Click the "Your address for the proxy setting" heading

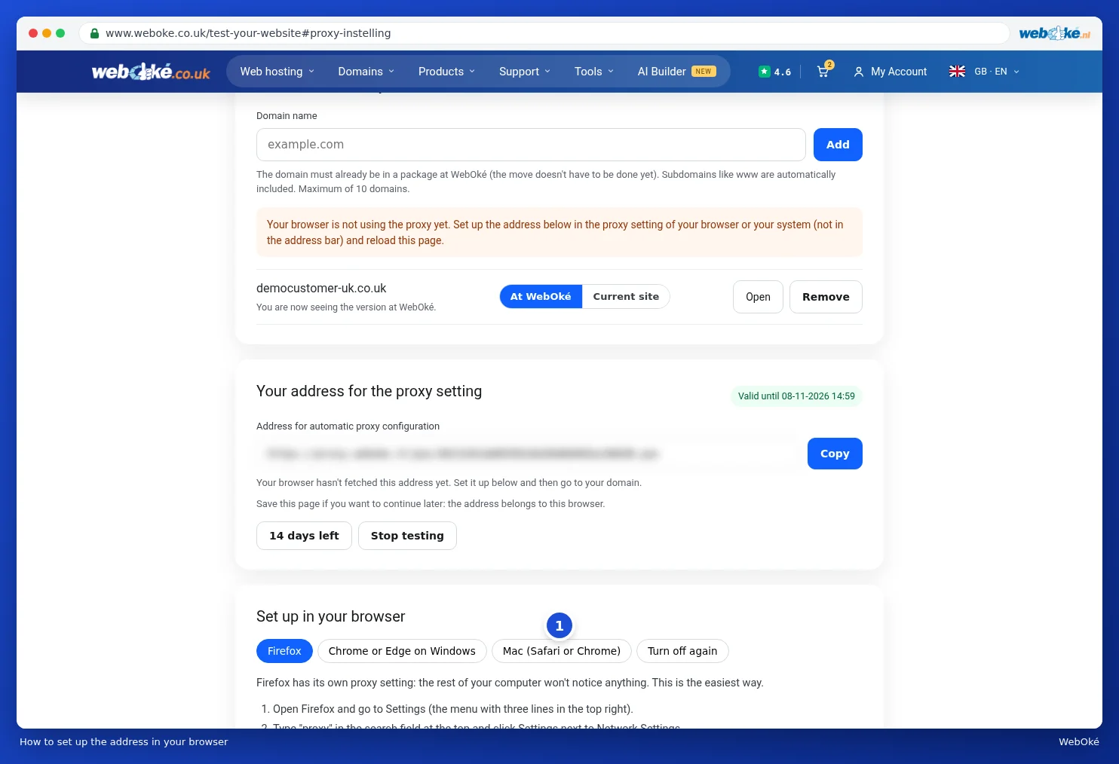point(369,391)
